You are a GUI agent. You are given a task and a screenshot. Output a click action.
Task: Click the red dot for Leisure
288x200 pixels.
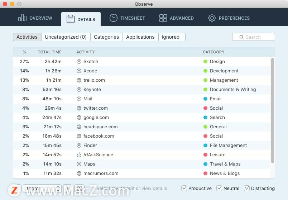[205, 155]
